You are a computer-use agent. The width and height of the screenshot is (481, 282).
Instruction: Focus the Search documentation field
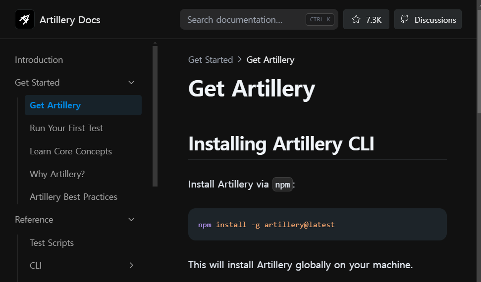(x=259, y=19)
